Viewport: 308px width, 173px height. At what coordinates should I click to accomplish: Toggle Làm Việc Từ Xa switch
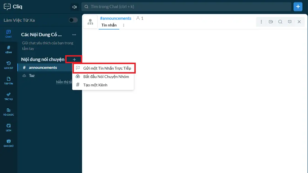pos(73,20)
